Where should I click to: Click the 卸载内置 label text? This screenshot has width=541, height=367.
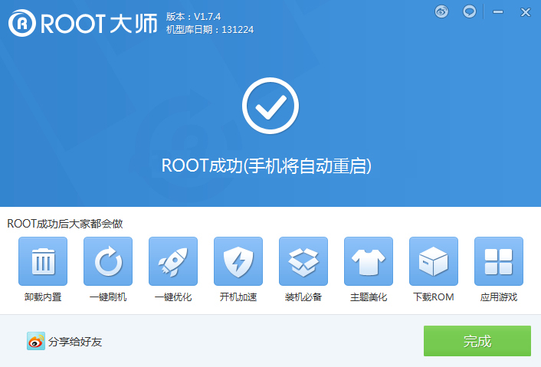(43, 297)
